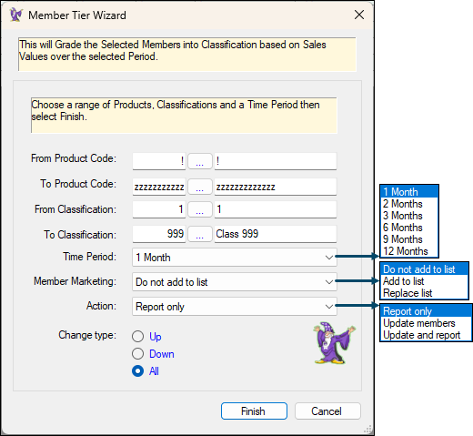Click the Class 999 description field
Image resolution: width=473 pixels, height=436 pixels.
(x=276, y=234)
